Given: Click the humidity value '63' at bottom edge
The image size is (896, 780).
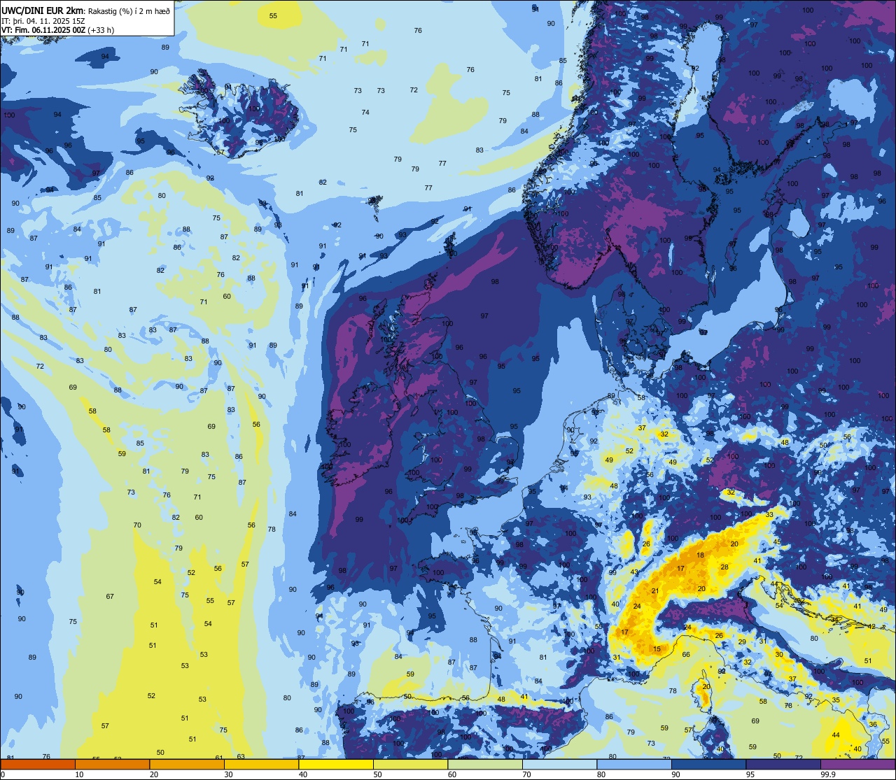Looking at the screenshot, I should pos(241,757).
